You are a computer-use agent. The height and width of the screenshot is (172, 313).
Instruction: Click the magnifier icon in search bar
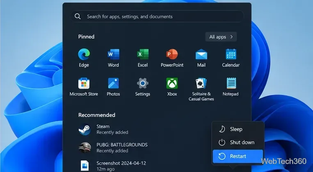[78, 16]
